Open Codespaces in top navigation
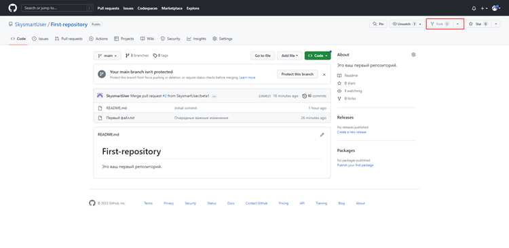 147,8
